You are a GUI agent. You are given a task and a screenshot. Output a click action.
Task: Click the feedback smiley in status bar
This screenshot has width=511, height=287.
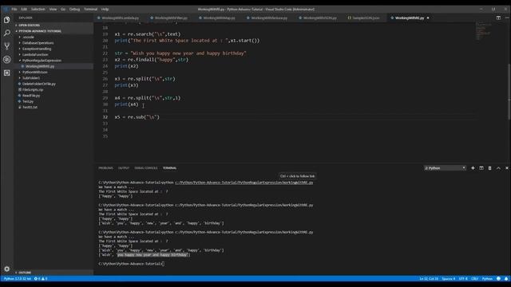click(x=498, y=278)
